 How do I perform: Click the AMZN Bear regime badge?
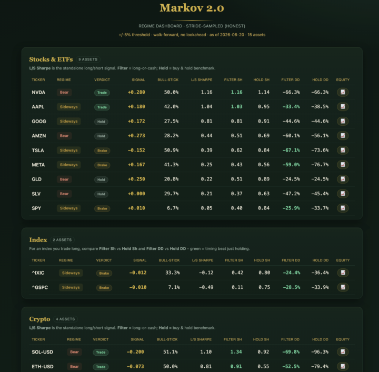click(x=64, y=136)
